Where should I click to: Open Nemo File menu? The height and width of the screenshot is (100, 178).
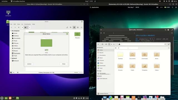(x=11, y=24)
